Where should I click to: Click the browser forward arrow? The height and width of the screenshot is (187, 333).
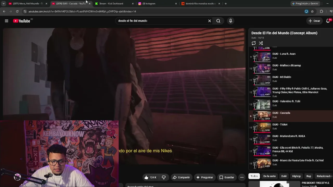coord(11,11)
